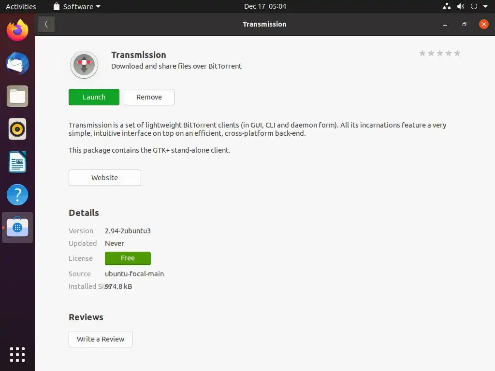Click the Transmission app icon
The image size is (495, 371).
(84, 65)
